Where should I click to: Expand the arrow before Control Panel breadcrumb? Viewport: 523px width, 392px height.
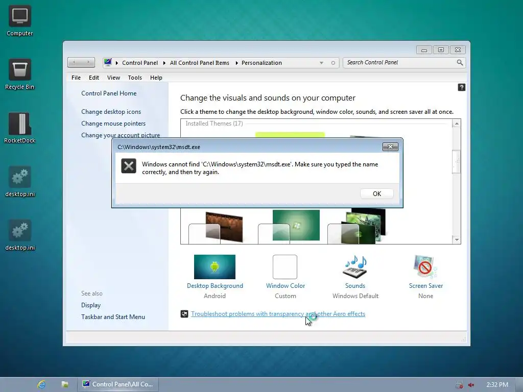tap(117, 63)
